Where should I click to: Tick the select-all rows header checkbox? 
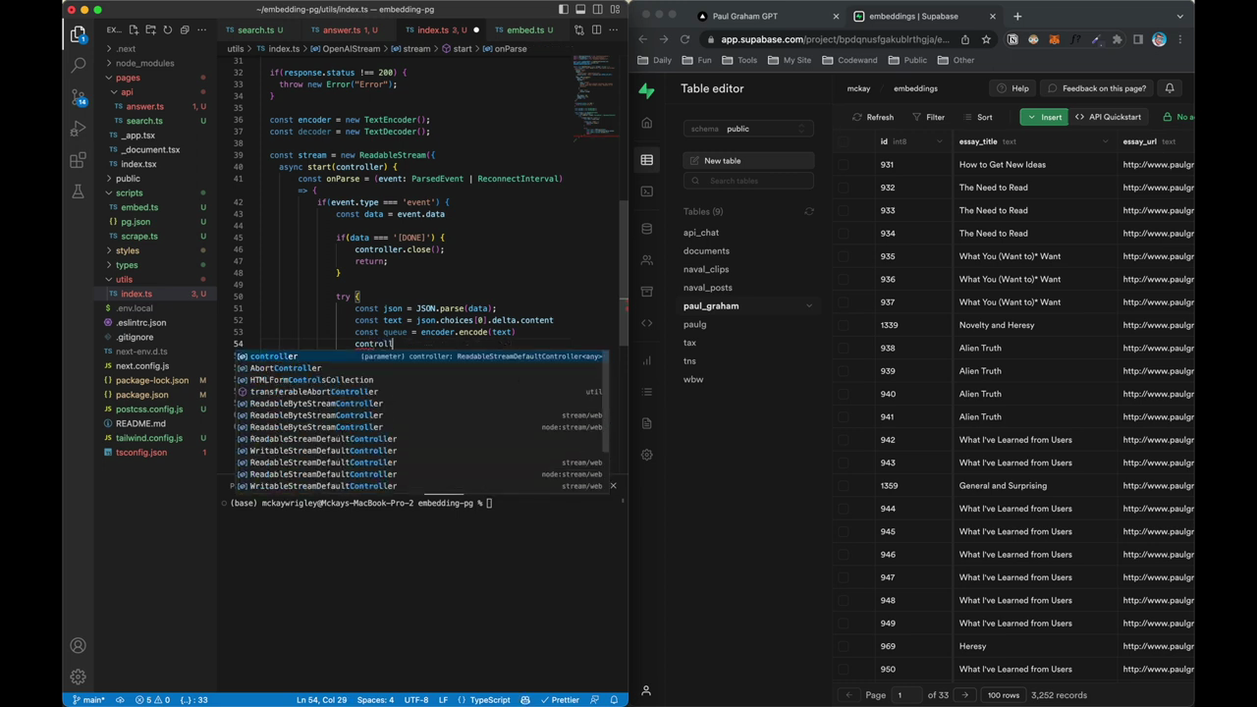(x=844, y=141)
